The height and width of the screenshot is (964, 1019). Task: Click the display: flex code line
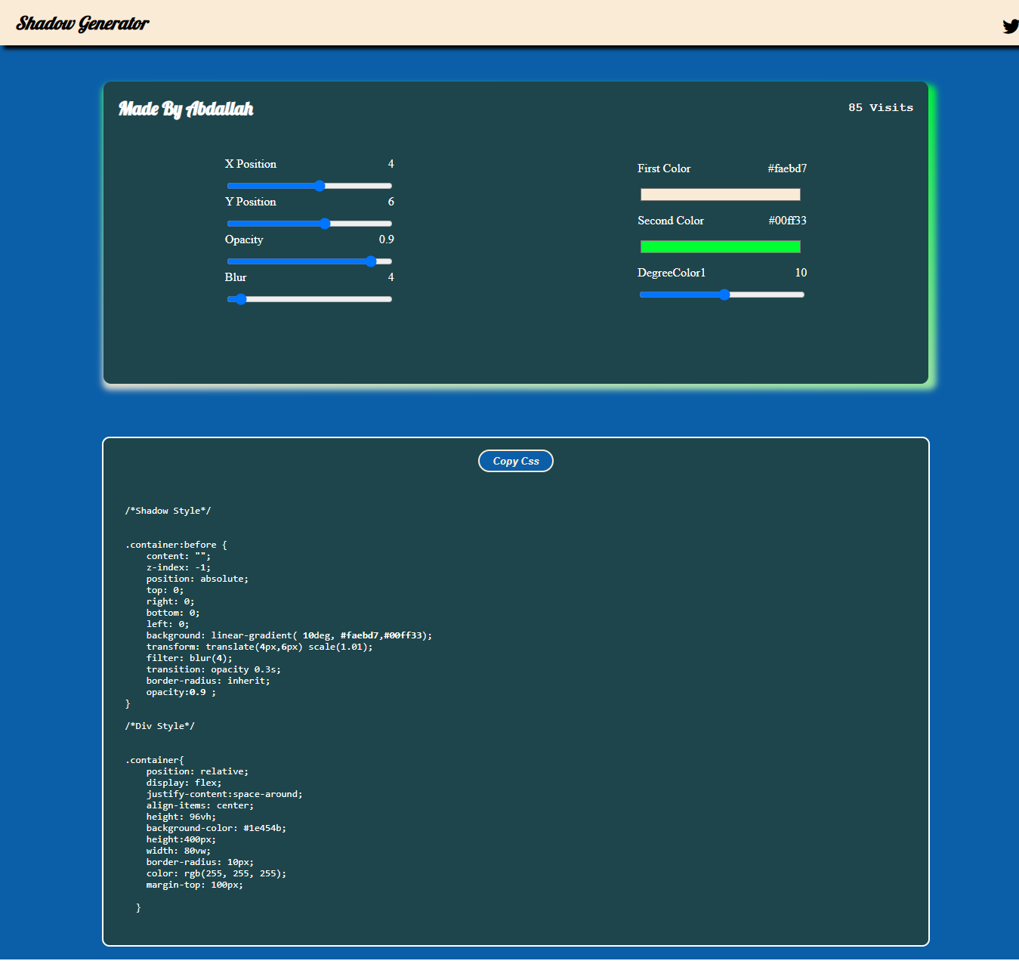coord(184,783)
